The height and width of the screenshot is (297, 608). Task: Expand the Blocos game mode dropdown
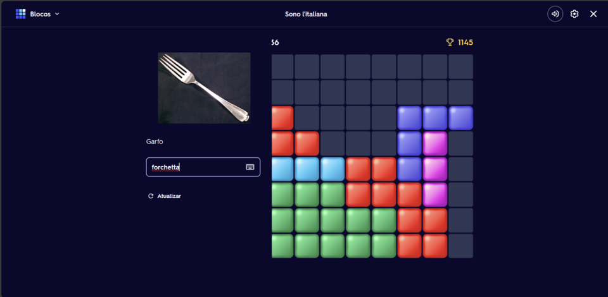coord(57,14)
